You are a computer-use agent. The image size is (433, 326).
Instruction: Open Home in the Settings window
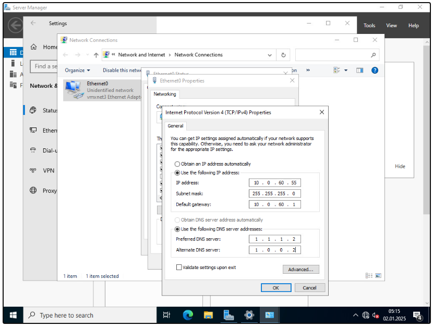tap(44, 47)
